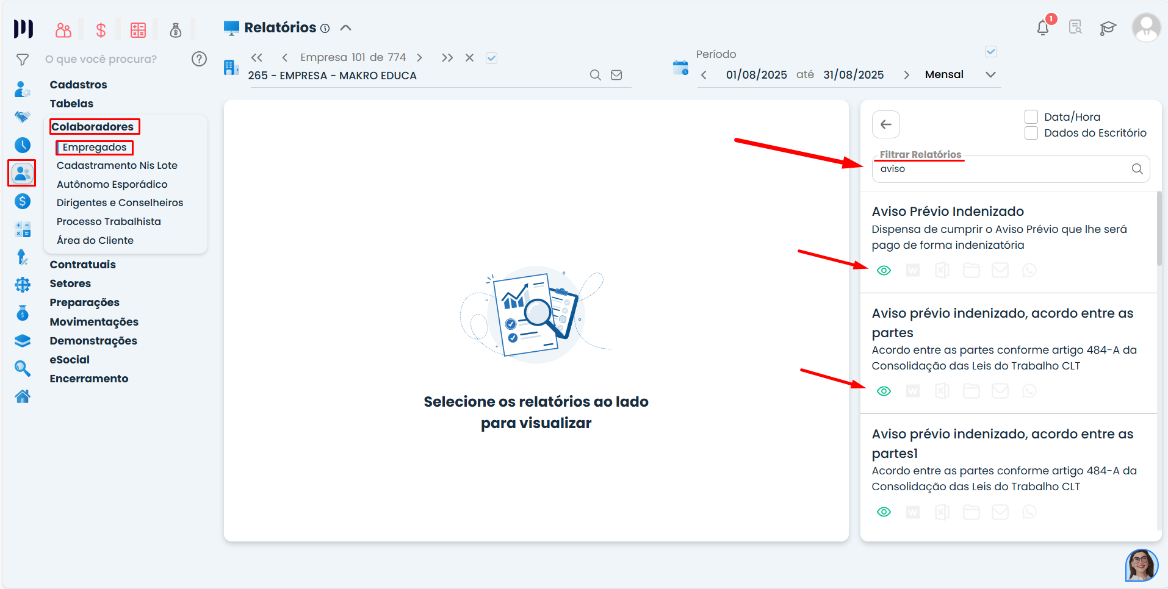Image resolution: width=1168 pixels, height=589 pixels.
Task: Select the user-with-gear sidebar icon
Action: pyautogui.click(x=23, y=89)
